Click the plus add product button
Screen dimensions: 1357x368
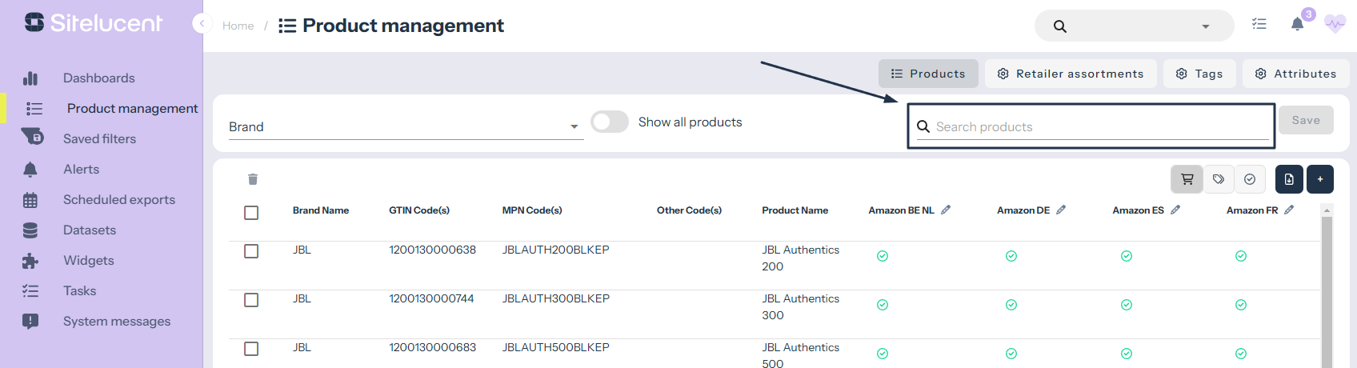point(1320,179)
